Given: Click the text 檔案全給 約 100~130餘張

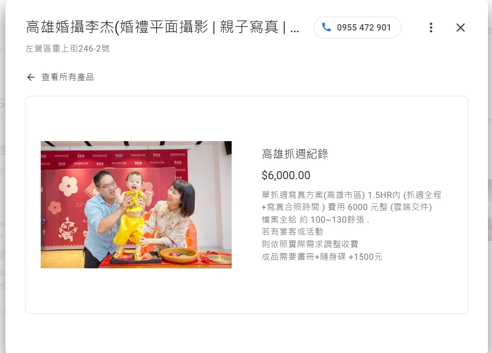Looking at the screenshot, I should [x=315, y=220].
